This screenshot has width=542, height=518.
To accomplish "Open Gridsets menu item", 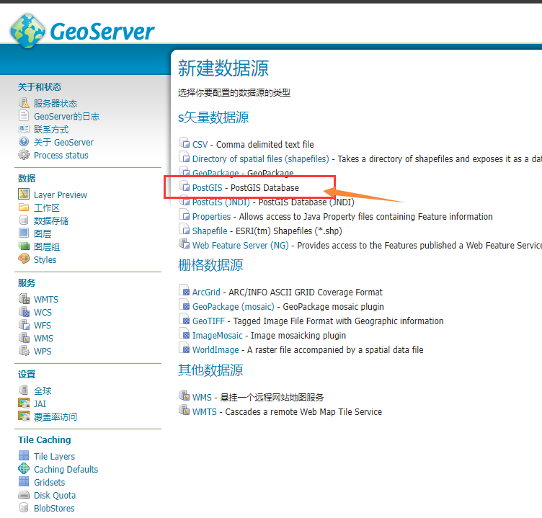I will [49, 483].
